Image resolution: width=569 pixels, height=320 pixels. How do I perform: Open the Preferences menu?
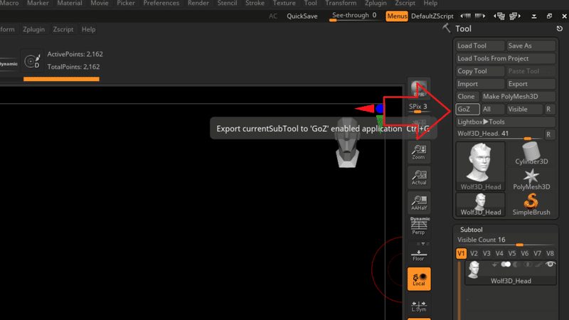(x=161, y=4)
